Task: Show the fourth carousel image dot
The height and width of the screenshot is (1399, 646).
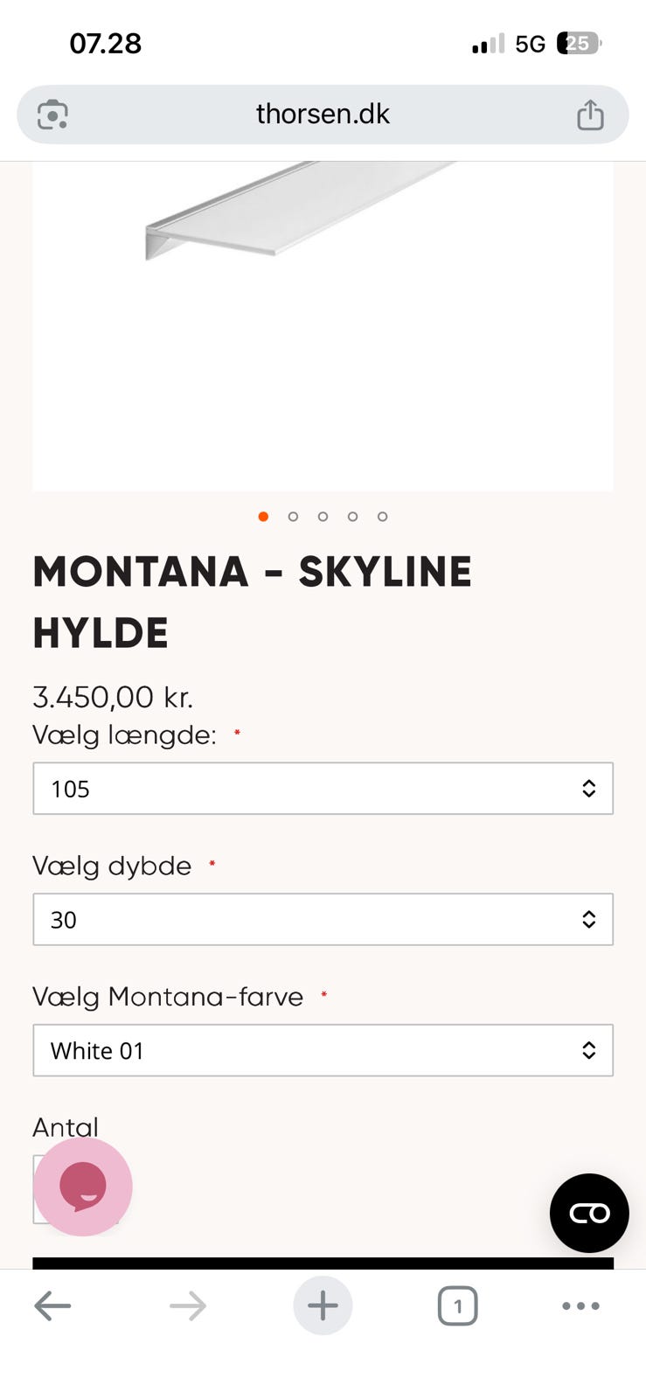Action: (352, 517)
